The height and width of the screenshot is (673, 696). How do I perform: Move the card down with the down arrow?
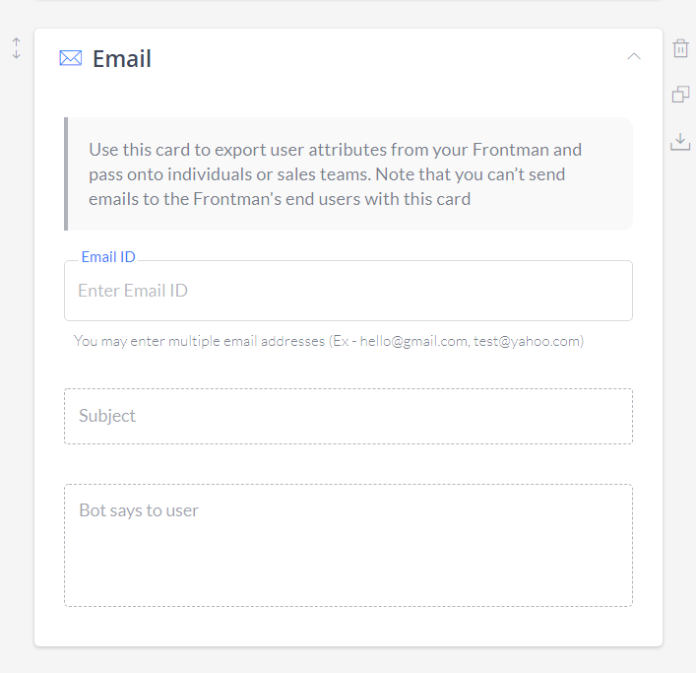(x=16, y=54)
